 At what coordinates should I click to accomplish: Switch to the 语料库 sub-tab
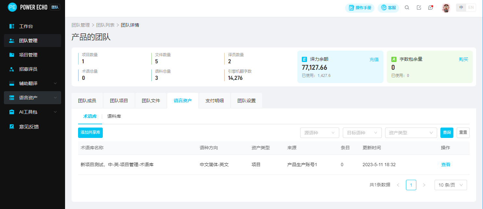(x=114, y=116)
